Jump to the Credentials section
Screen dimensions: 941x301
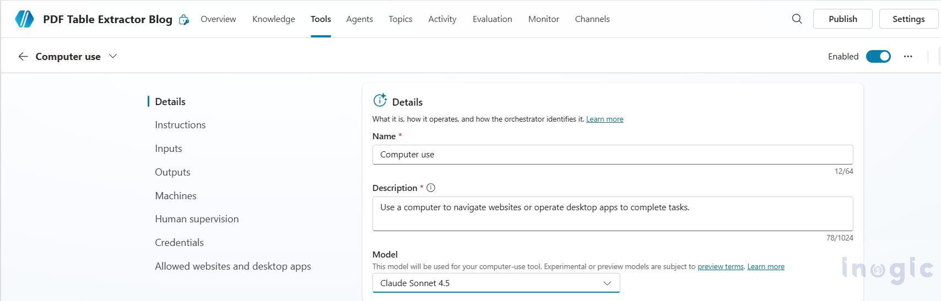179,243
